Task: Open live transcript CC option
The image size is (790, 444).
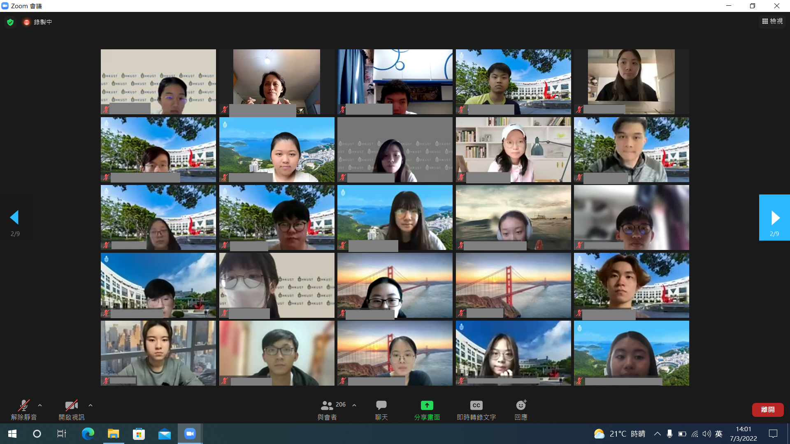Action: [476, 405]
